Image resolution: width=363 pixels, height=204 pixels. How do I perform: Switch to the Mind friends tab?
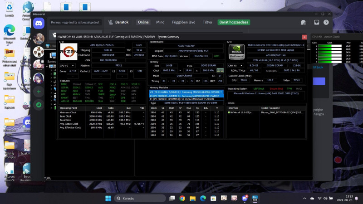[160, 22]
